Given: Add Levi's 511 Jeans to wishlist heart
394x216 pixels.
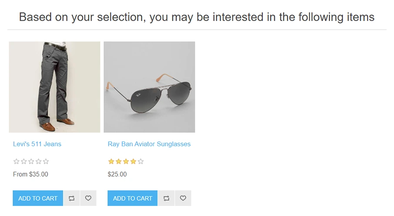Looking at the screenshot, I should click(x=88, y=198).
